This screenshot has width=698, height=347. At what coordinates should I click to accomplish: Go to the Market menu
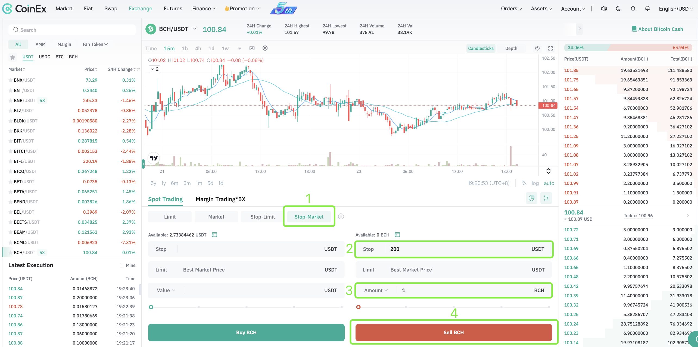(x=64, y=8)
